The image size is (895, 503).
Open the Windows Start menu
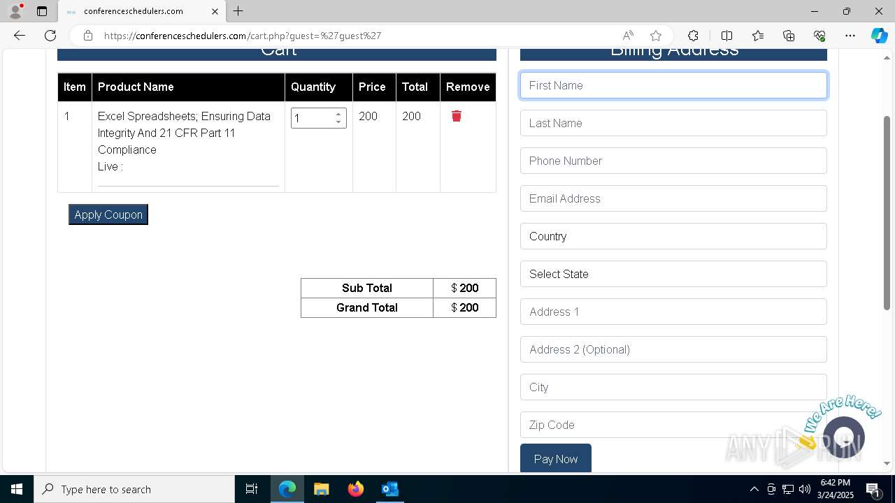click(17, 489)
